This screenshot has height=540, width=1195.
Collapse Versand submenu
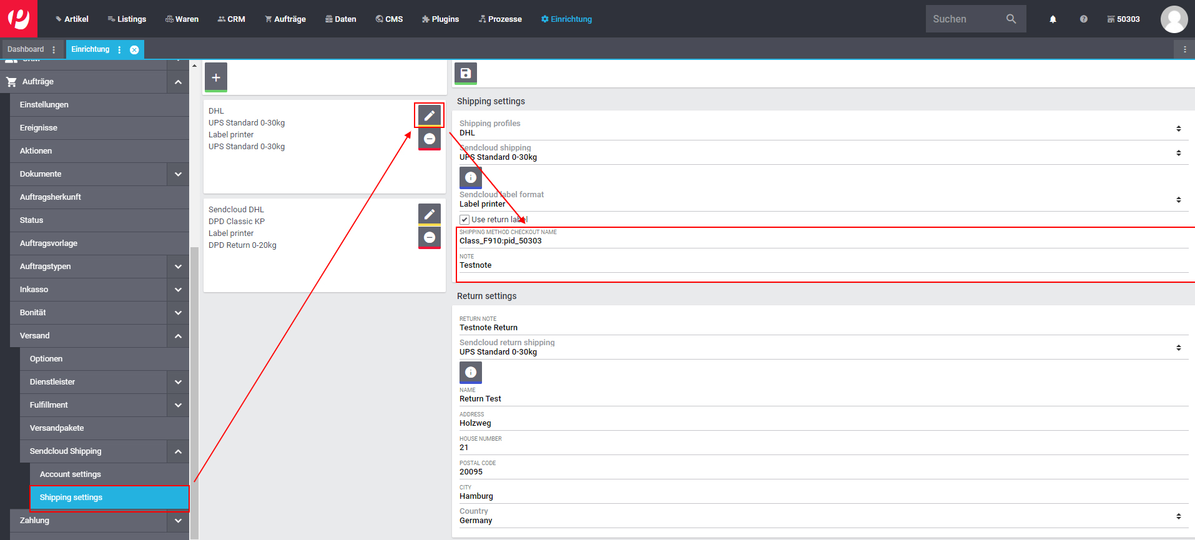pos(178,336)
